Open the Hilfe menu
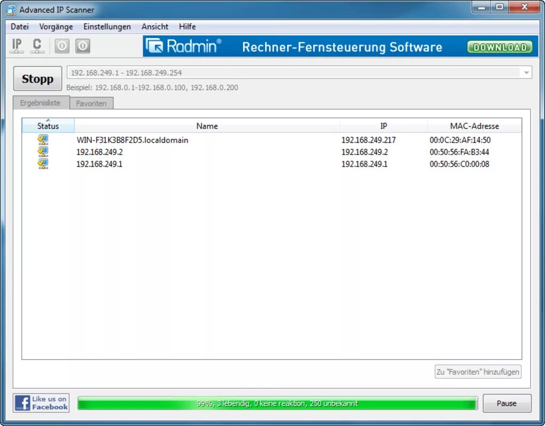This screenshot has height=426, width=545. 188,27
